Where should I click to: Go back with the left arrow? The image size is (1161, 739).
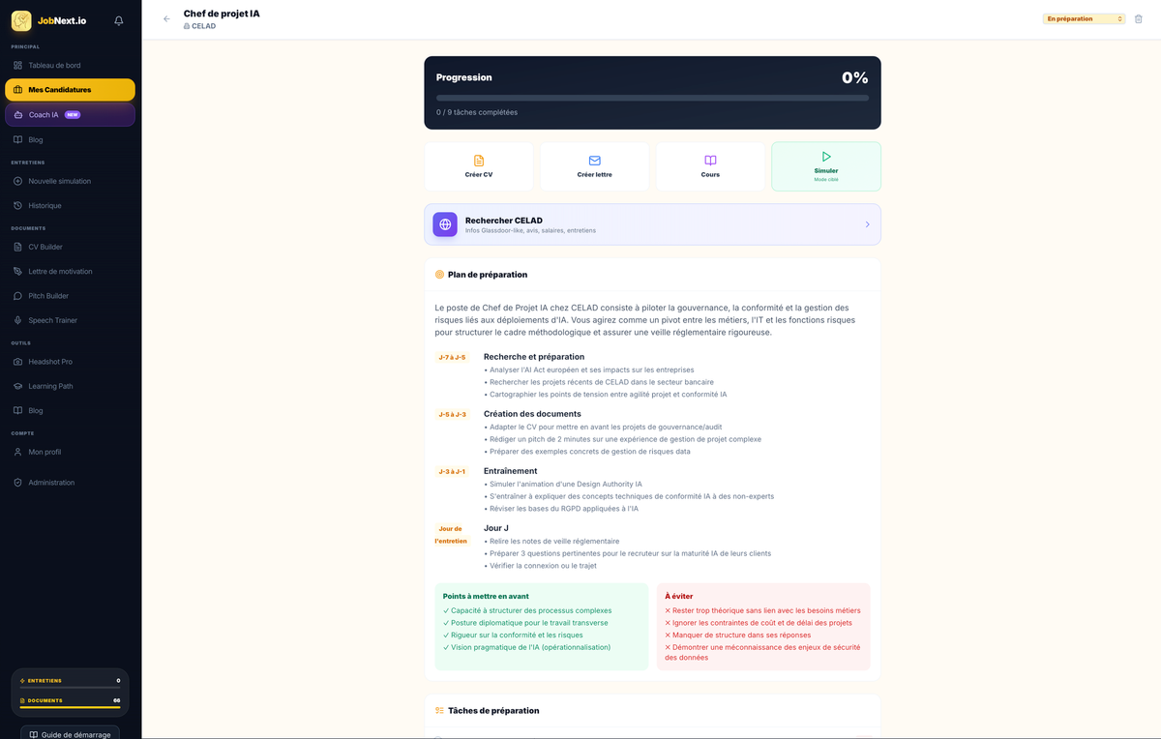point(166,18)
